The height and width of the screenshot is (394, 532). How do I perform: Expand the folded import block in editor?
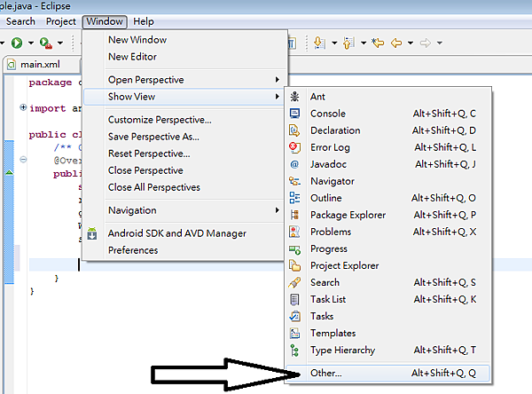coord(23,107)
